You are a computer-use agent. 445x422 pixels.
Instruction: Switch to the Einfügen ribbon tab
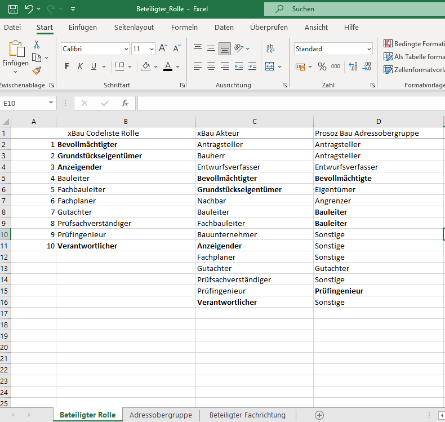click(83, 27)
